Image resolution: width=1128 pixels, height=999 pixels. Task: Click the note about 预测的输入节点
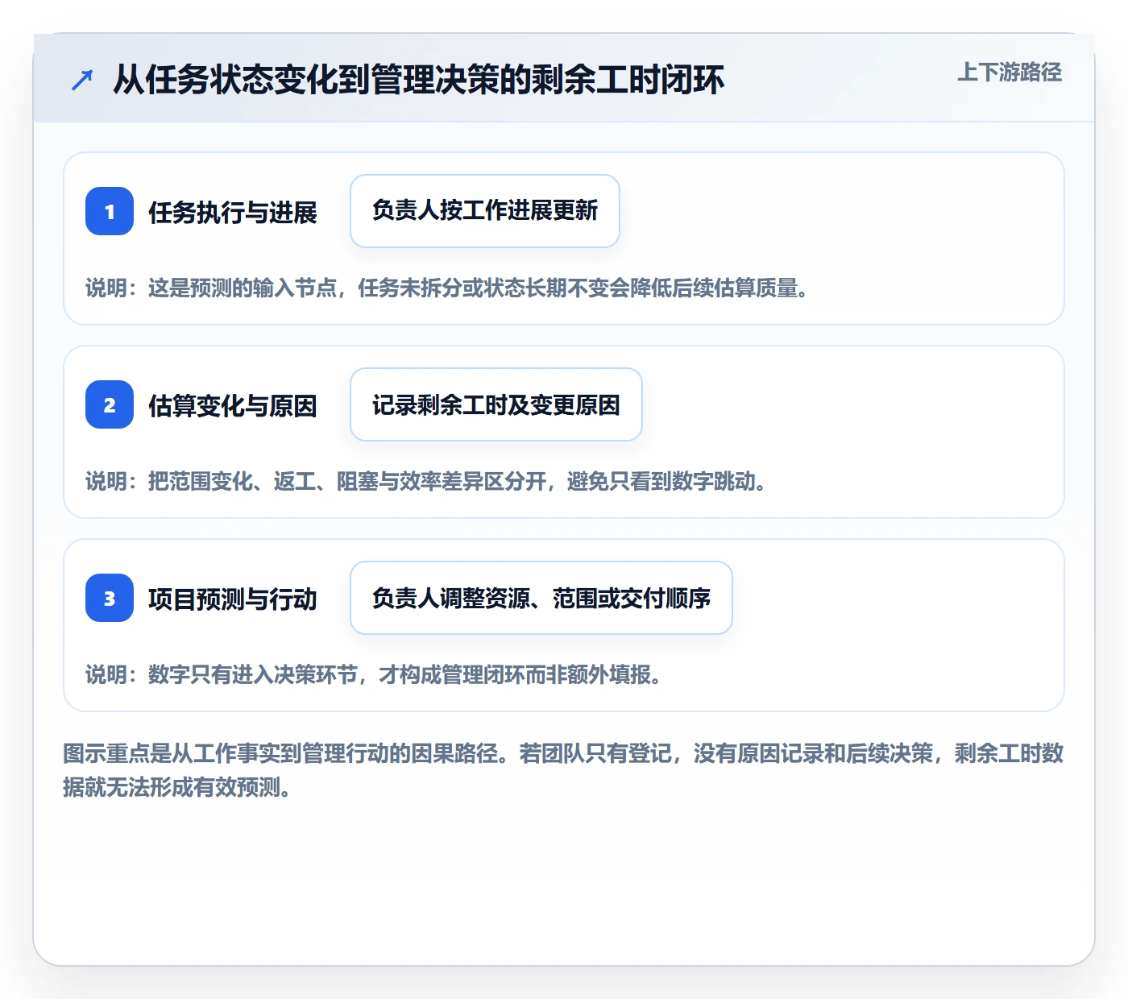pos(448,288)
